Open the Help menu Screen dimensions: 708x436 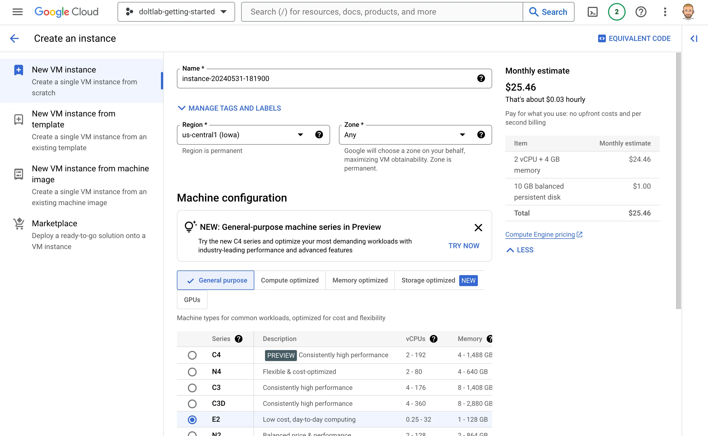tap(640, 12)
